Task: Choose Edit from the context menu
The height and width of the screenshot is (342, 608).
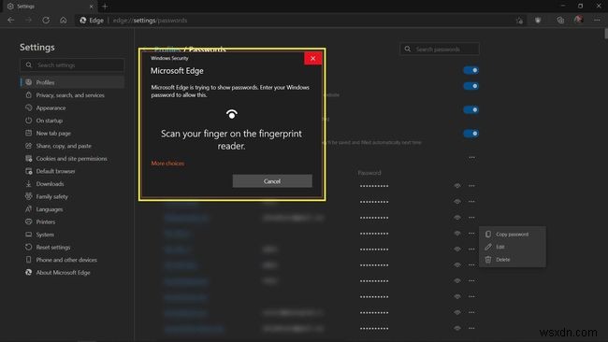Action: [513, 247]
